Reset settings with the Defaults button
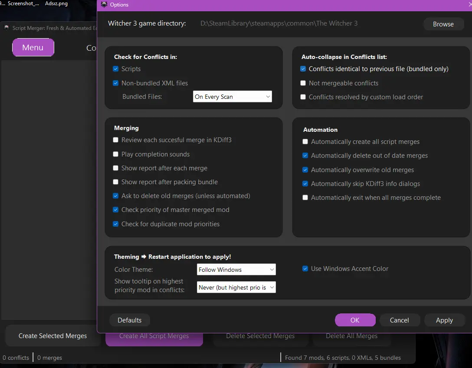The height and width of the screenshot is (368, 472). [x=129, y=320]
